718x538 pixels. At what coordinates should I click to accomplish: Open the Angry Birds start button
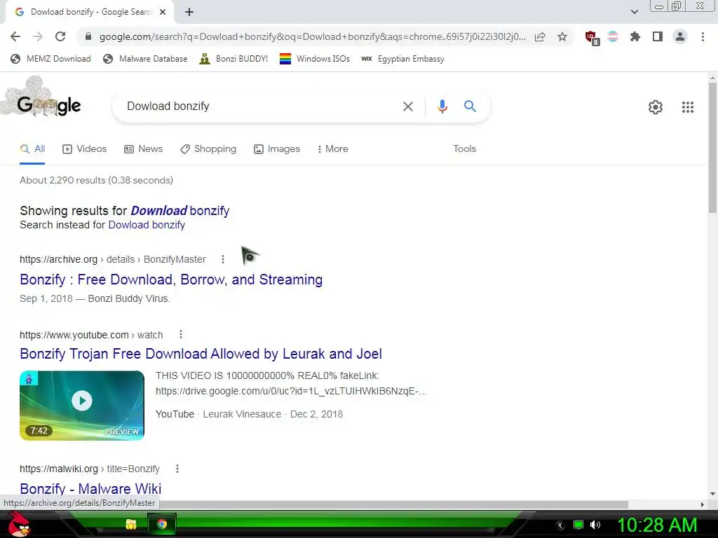click(x=19, y=524)
